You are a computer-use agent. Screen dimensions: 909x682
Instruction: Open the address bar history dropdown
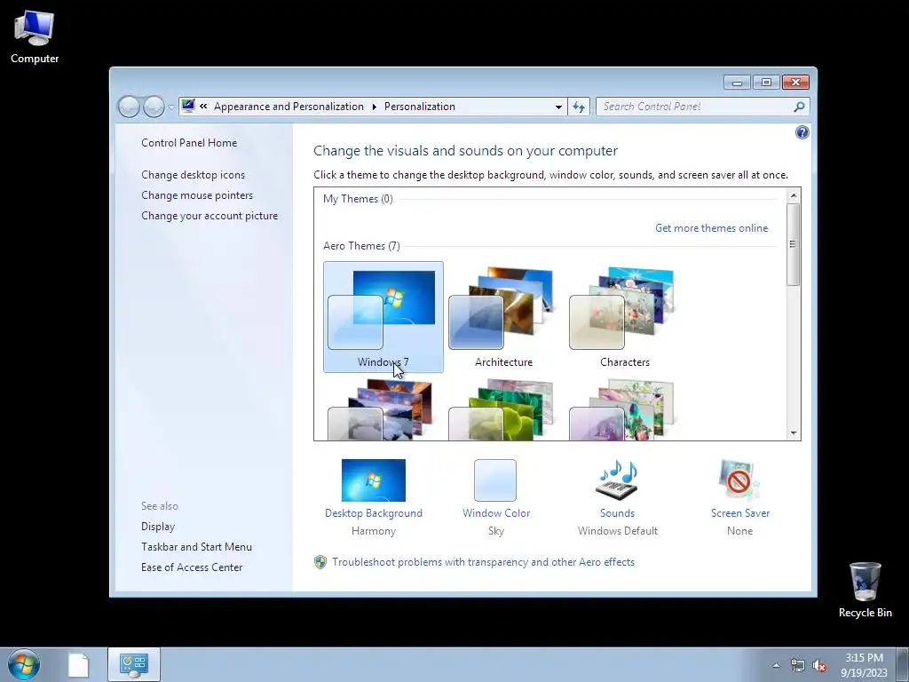click(558, 107)
